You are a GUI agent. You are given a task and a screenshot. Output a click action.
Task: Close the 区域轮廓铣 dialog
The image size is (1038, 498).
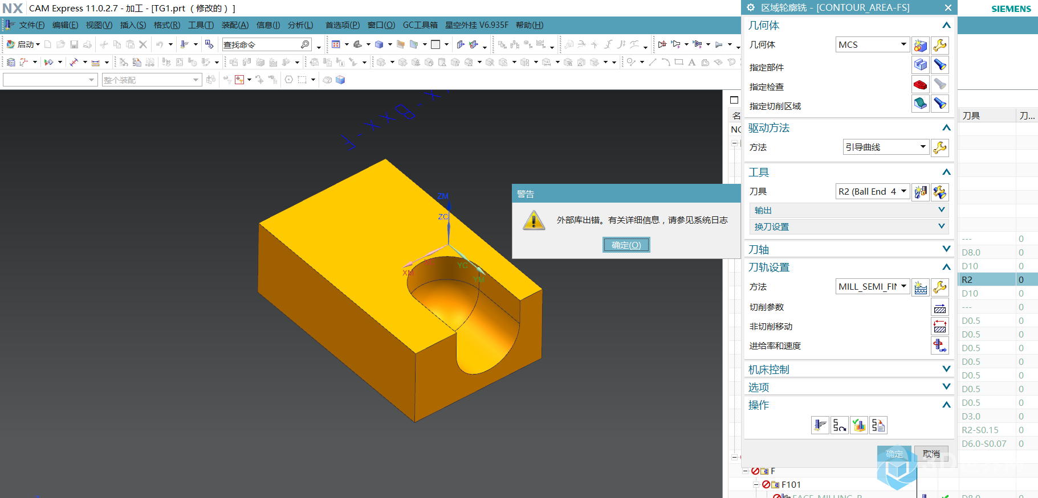948,7
